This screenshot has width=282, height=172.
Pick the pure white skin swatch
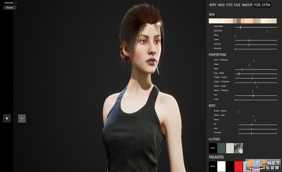click(211, 21)
